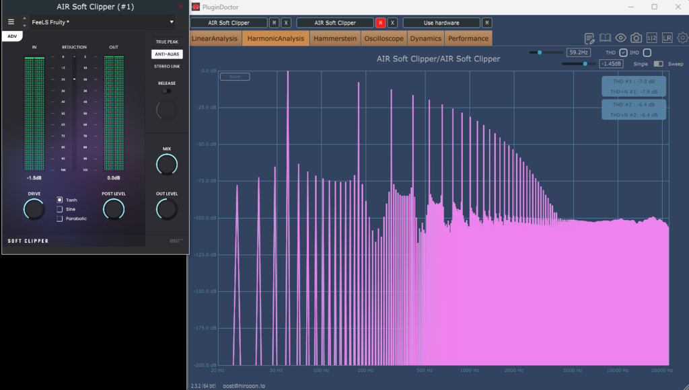
Task: Toggle the Anti-Alias button
Action: [x=167, y=54]
